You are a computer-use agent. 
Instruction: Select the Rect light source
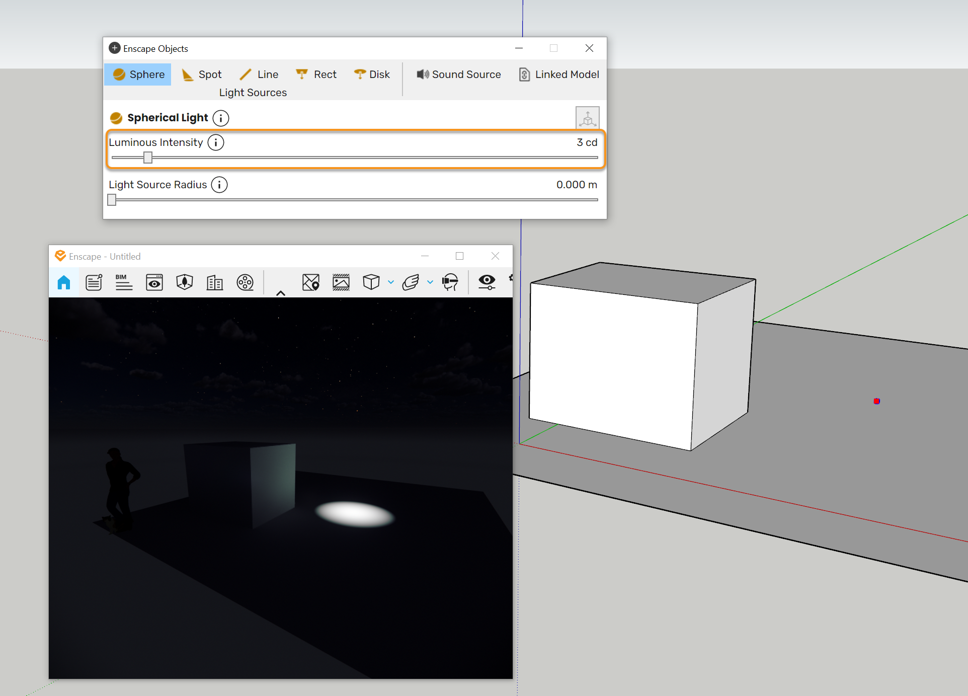[x=316, y=74]
